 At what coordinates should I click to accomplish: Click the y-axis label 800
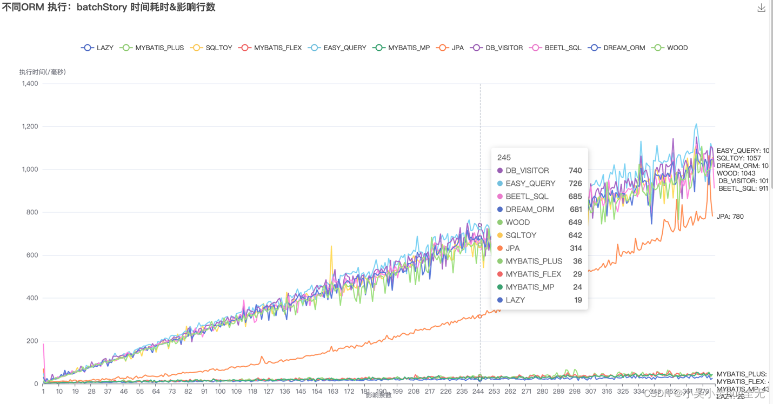(x=32, y=212)
